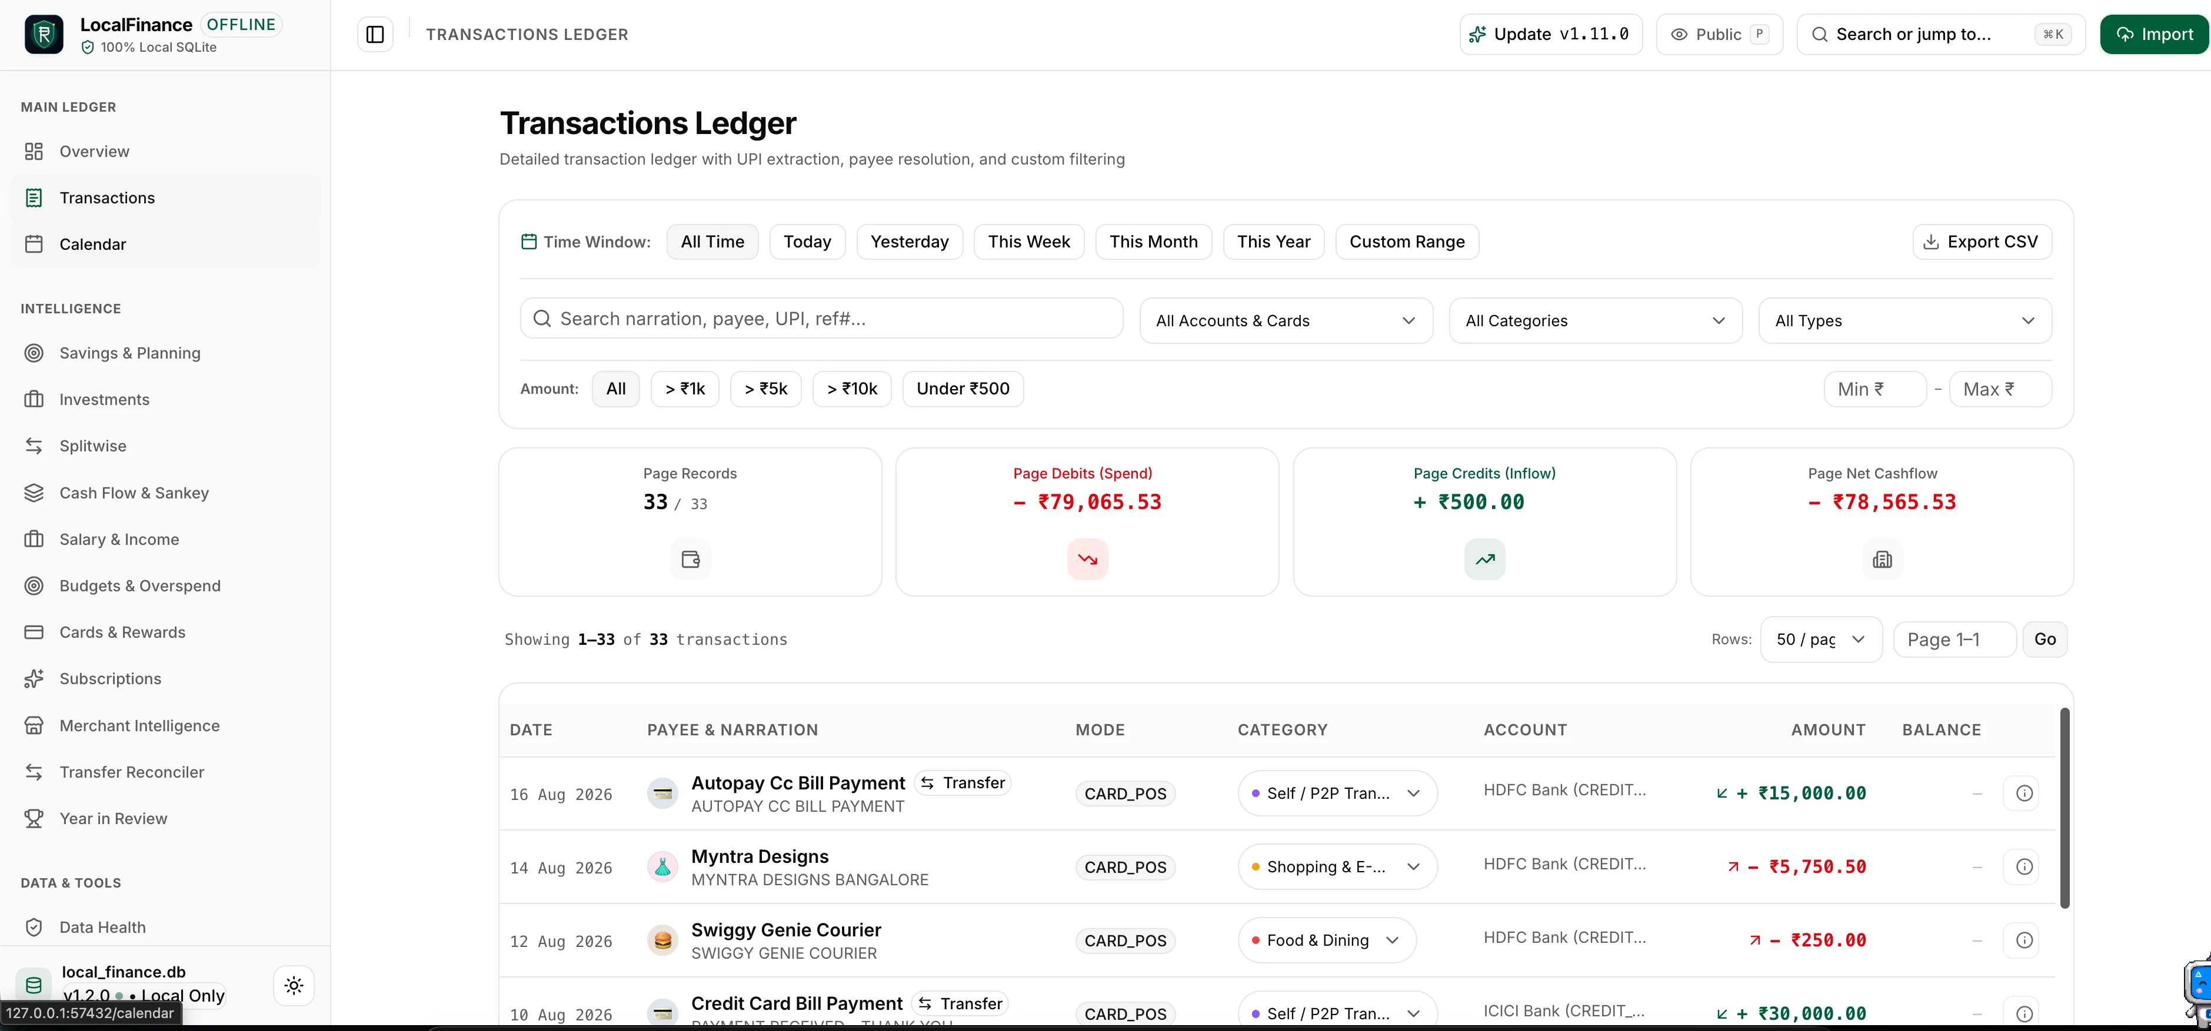Screen dimensions: 2211x1031
Task: Click the green Import button
Action: pos(2155,34)
